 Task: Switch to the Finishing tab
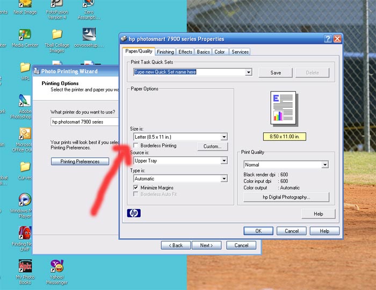tap(165, 52)
